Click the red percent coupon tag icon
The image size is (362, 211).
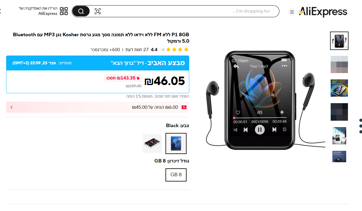tap(184, 107)
